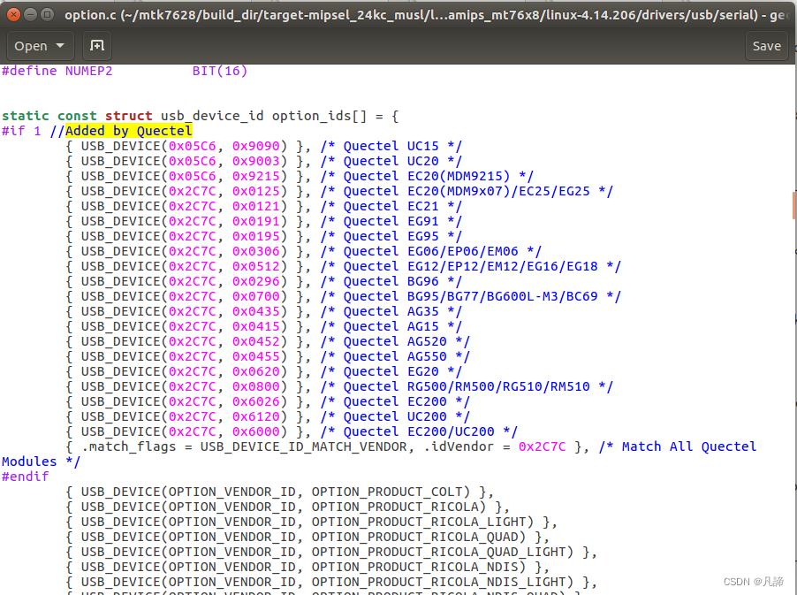Click the 'Quectel UC200 */' comment
This screenshot has width=797, height=595.
395,416
